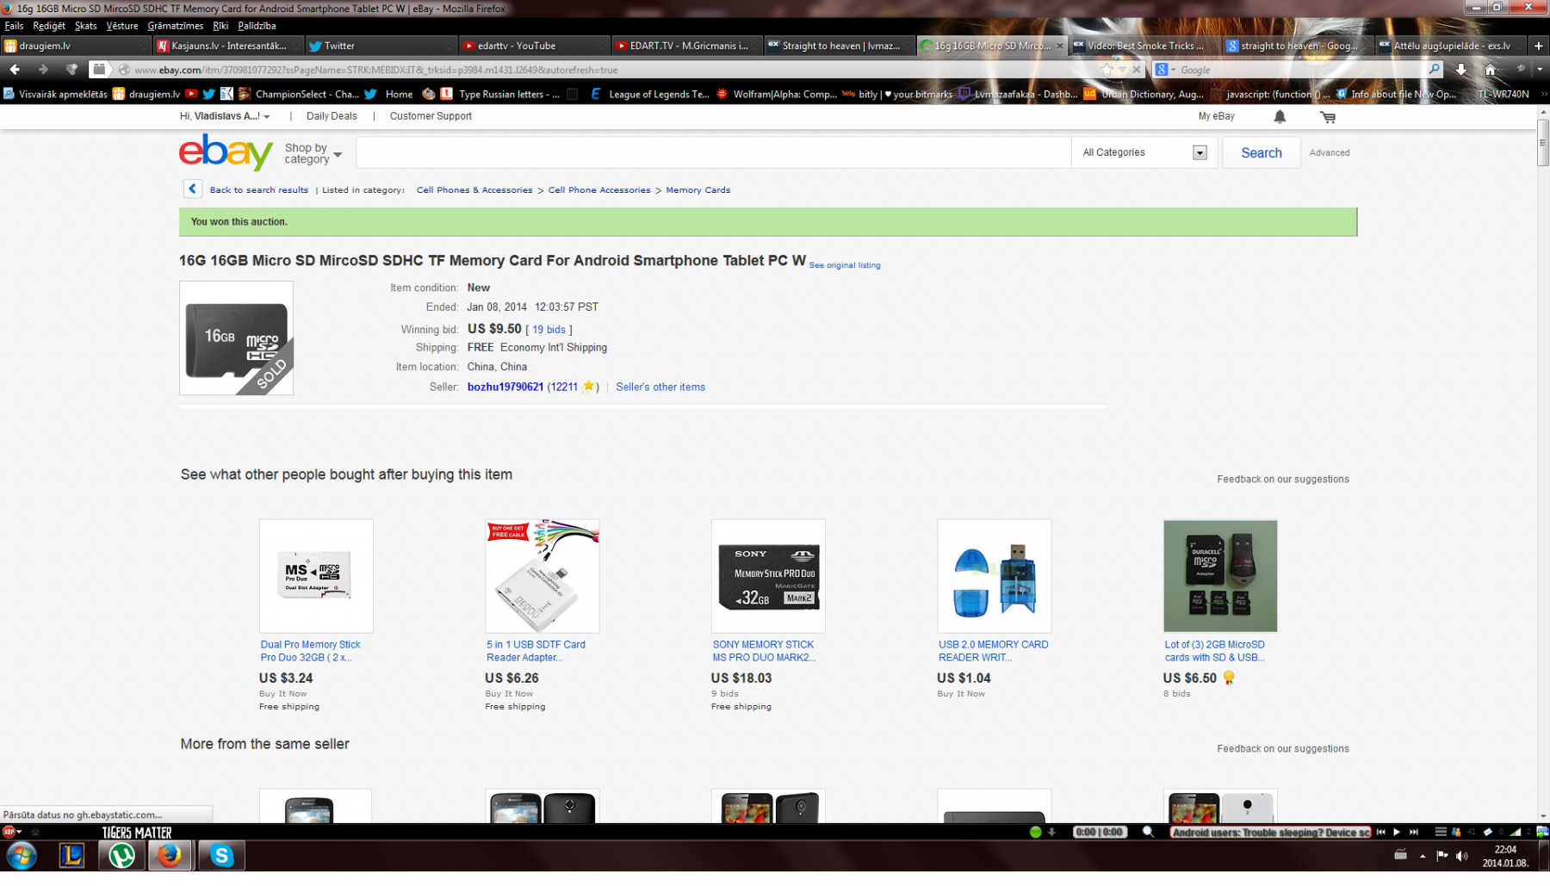
Task: Stop loading with the X in address bar
Action: (x=1137, y=70)
